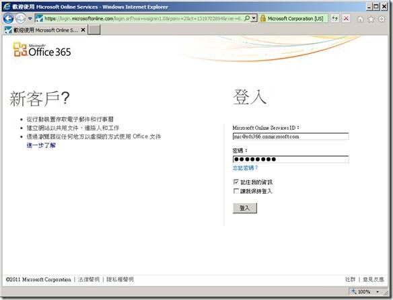Expand the zoom level dropdown arrow
The image size is (393, 300).
(378, 292)
